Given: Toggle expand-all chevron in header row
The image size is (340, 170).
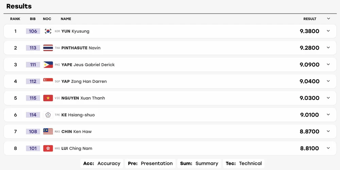Looking at the screenshot, I should 328,19.
